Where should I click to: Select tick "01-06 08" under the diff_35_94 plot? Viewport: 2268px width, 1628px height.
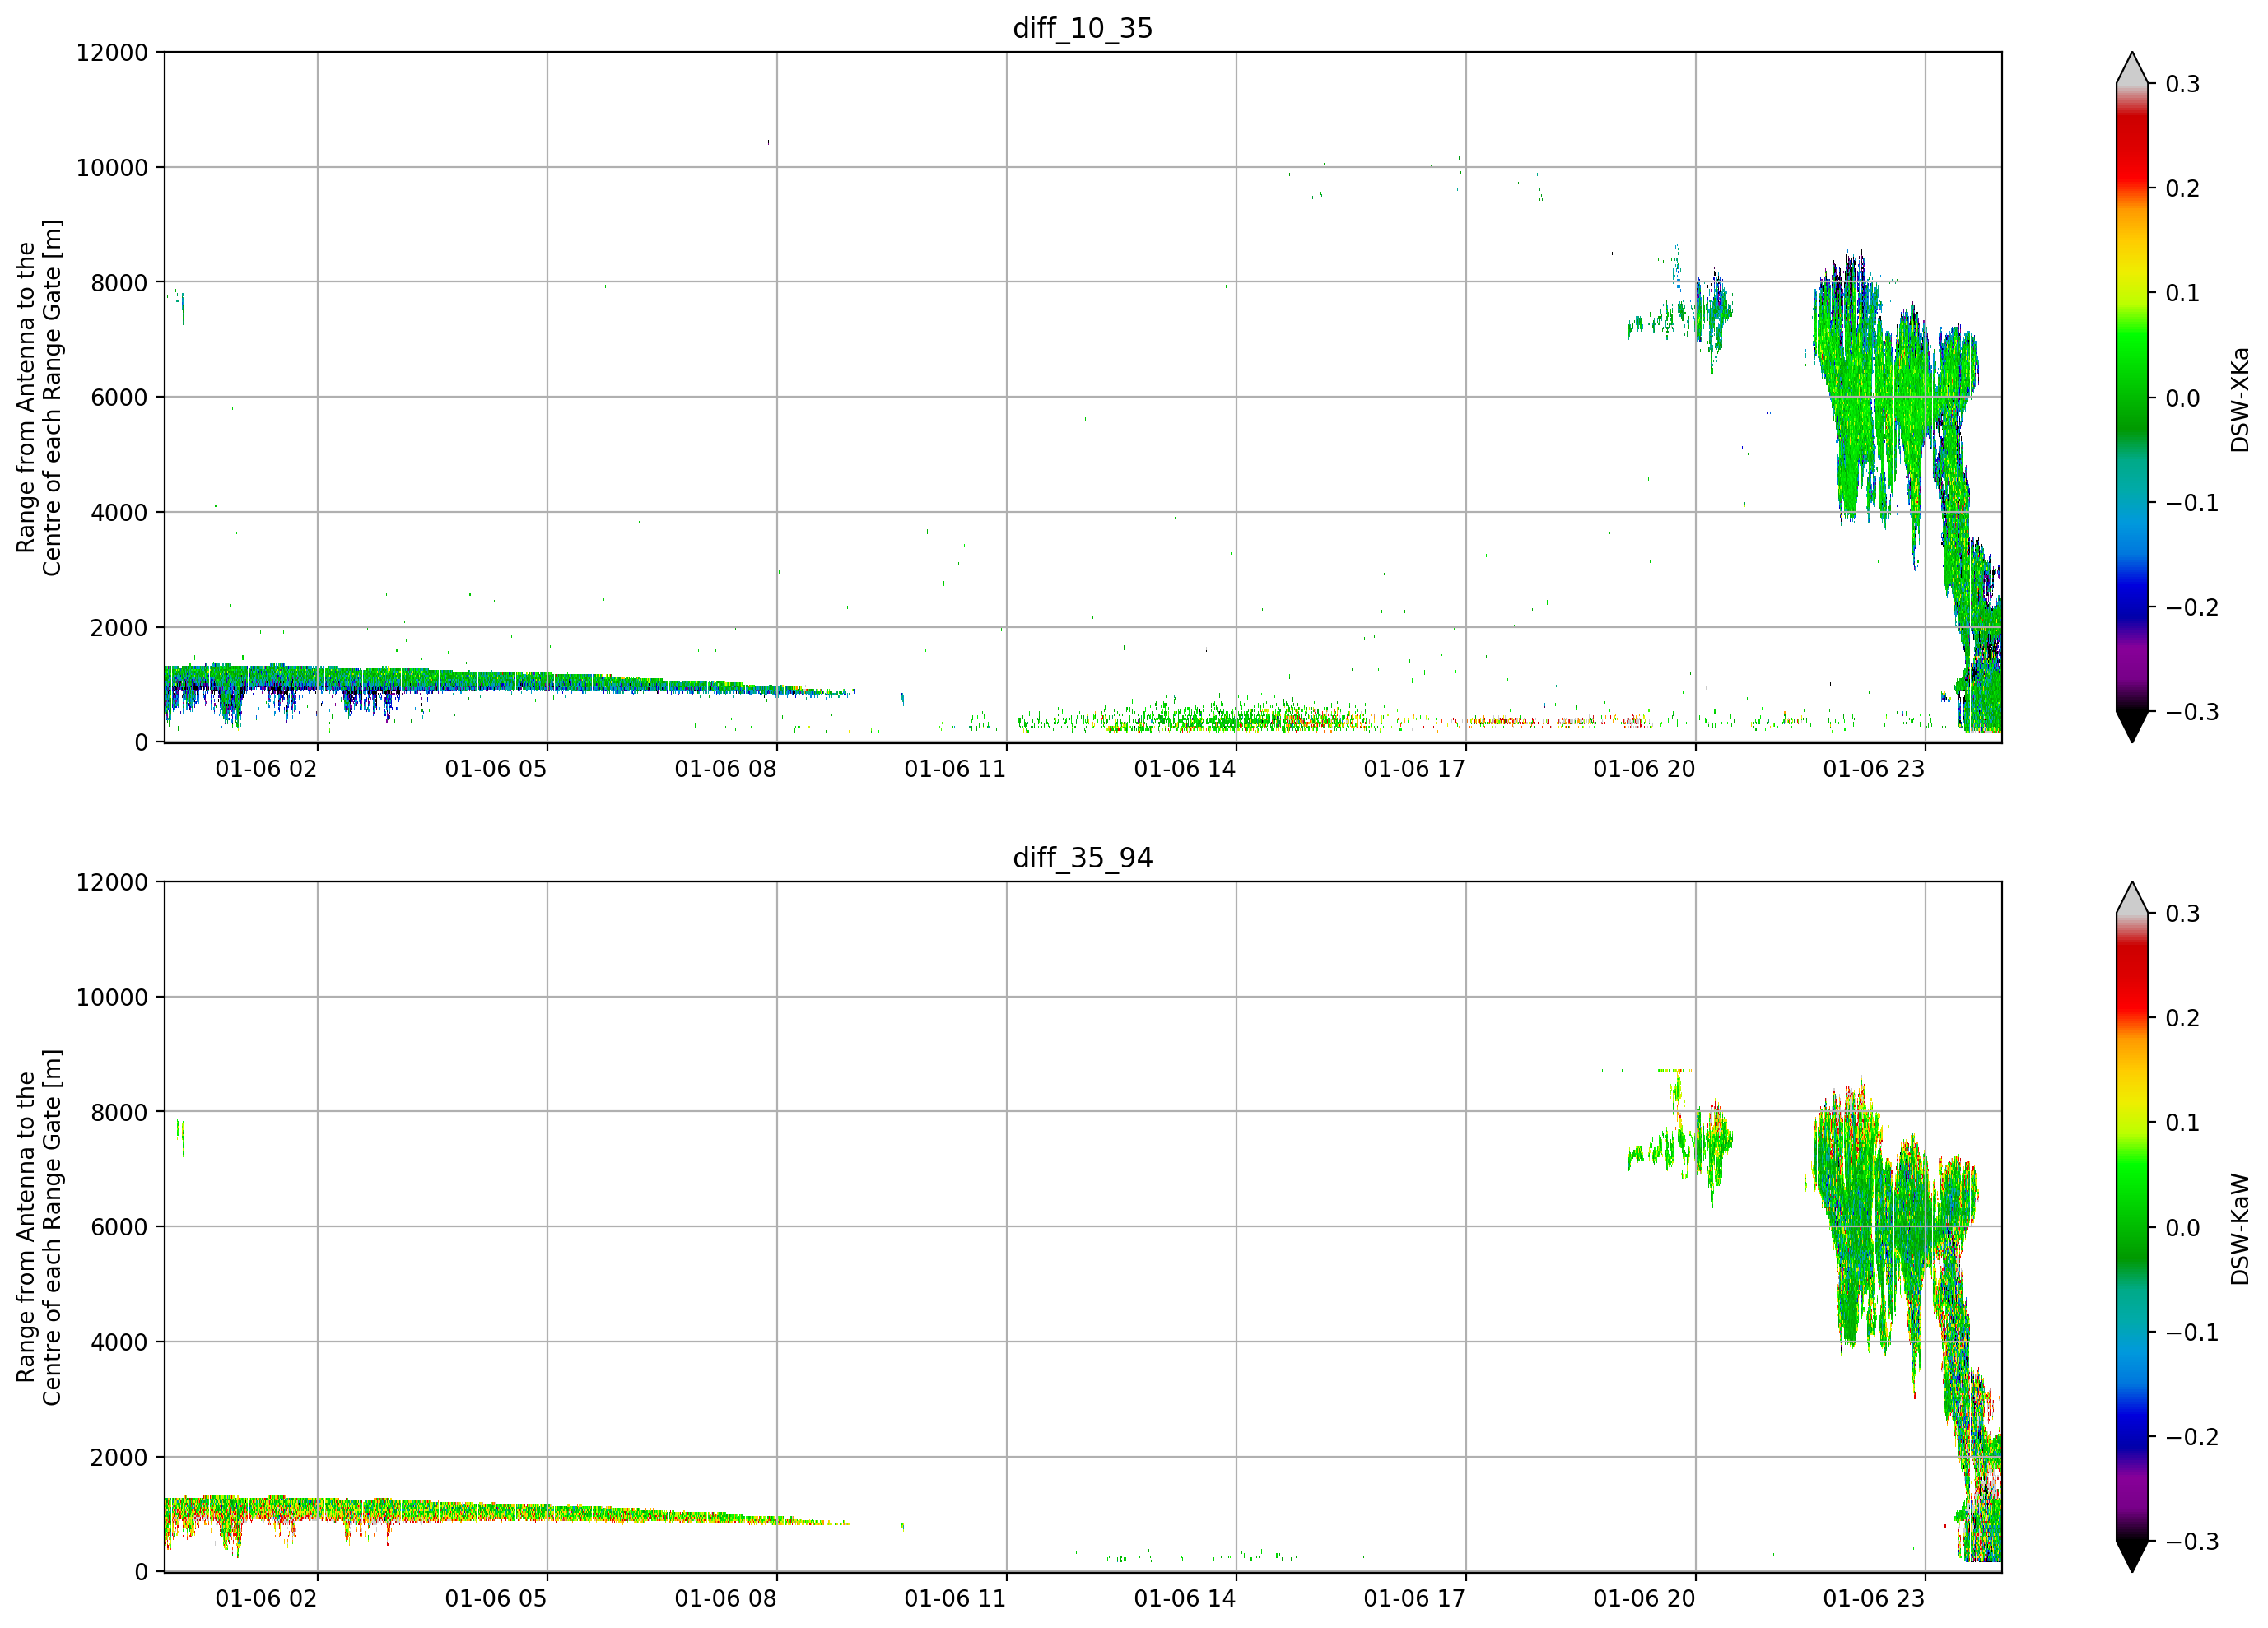[725, 1599]
